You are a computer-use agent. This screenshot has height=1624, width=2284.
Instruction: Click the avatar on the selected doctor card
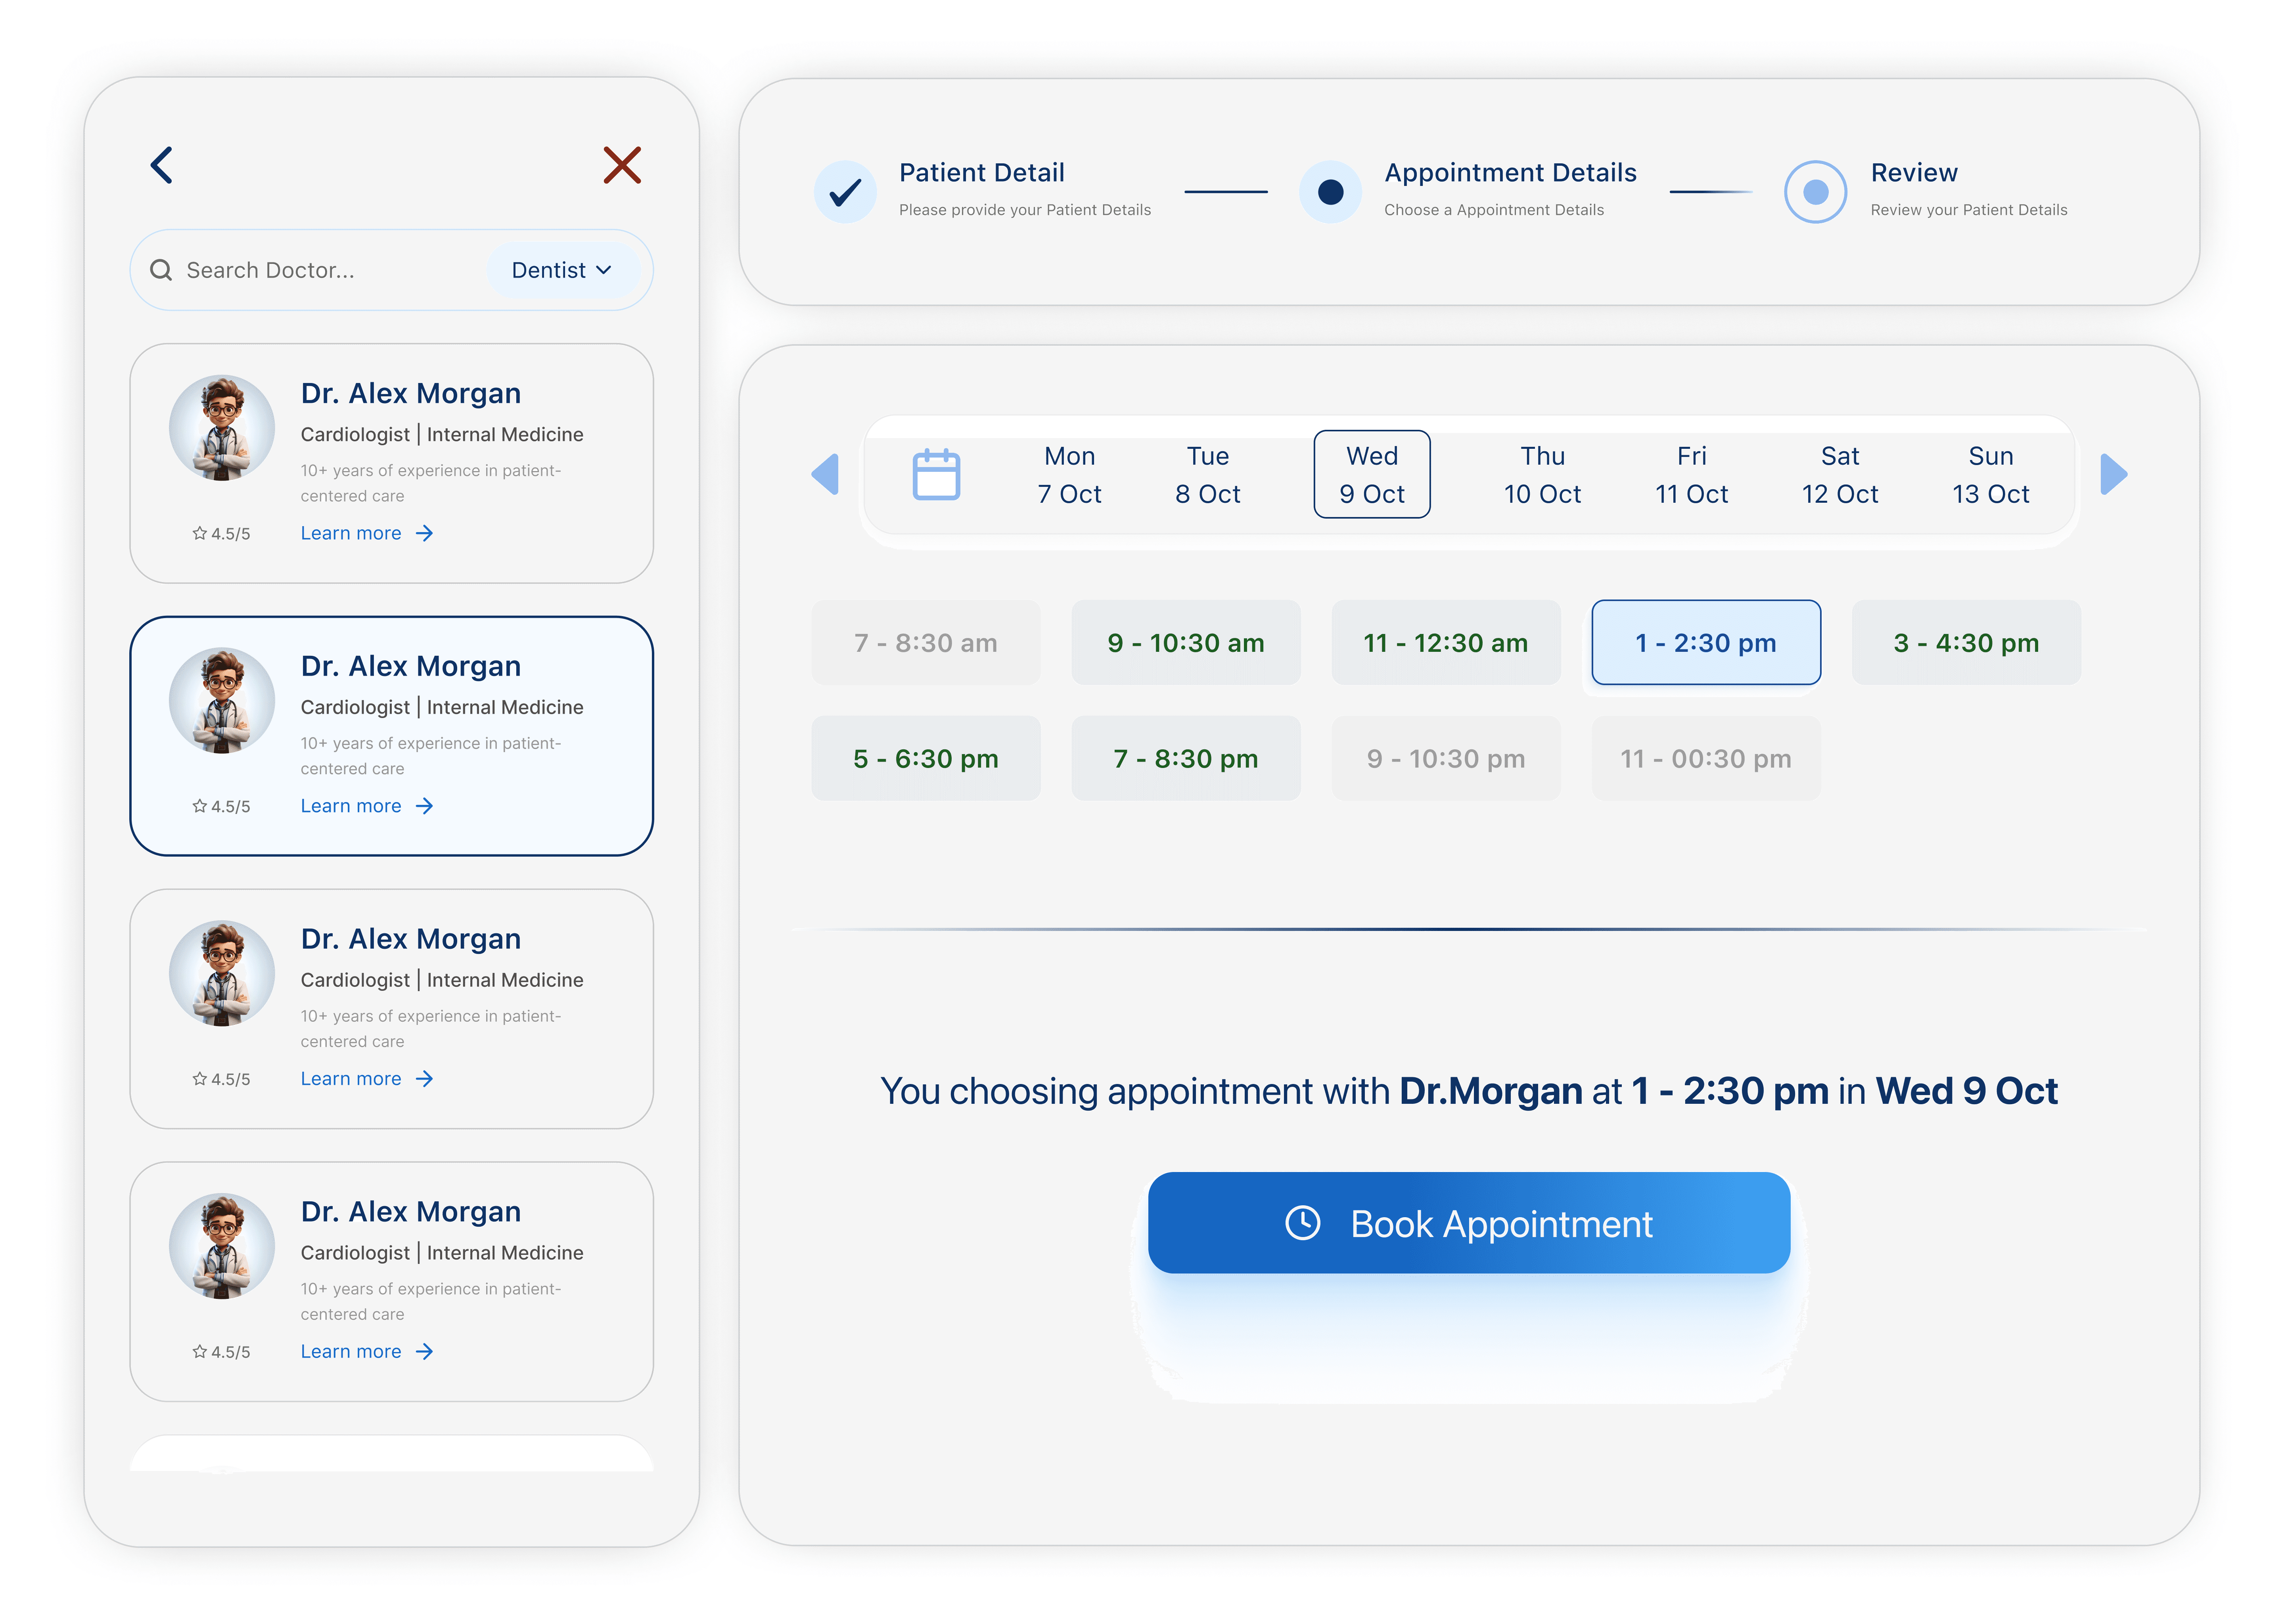coord(222,701)
